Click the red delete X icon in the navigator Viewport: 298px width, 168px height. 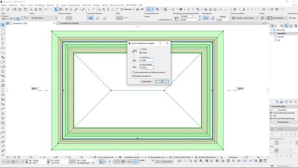(296, 102)
